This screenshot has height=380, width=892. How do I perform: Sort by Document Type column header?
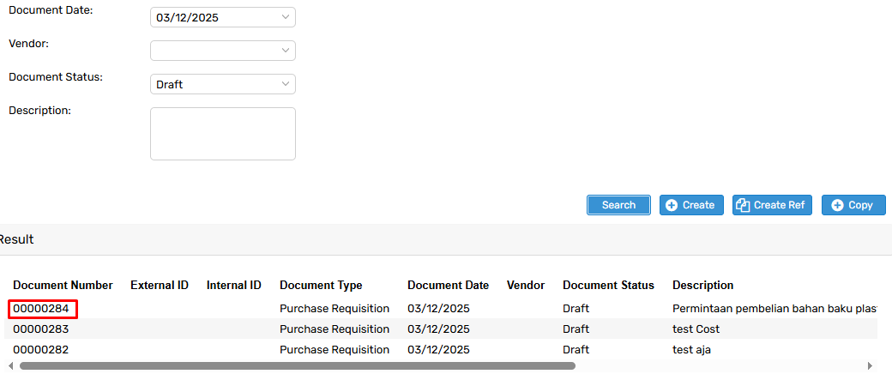pyautogui.click(x=321, y=285)
